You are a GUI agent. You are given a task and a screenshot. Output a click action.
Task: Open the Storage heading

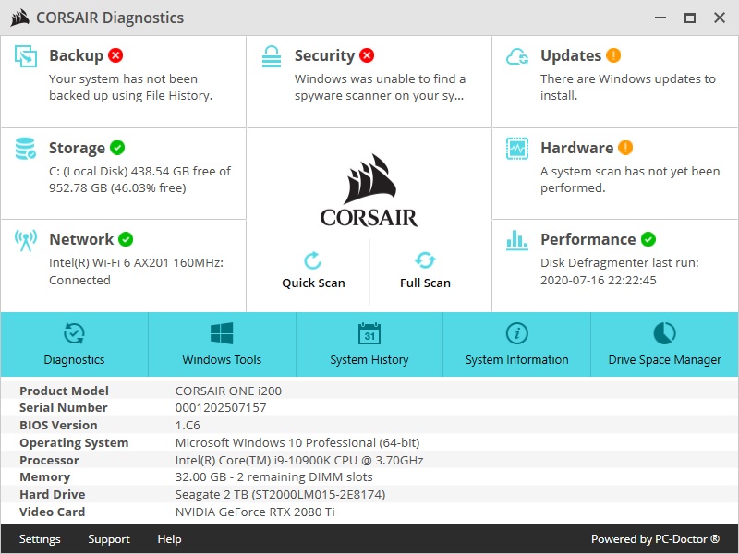coord(77,148)
